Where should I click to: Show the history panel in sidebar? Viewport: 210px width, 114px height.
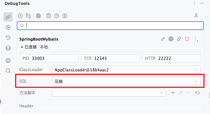click(8, 38)
